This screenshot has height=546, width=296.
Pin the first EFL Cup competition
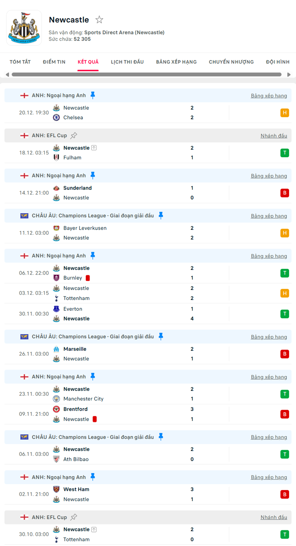click(74, 135)
